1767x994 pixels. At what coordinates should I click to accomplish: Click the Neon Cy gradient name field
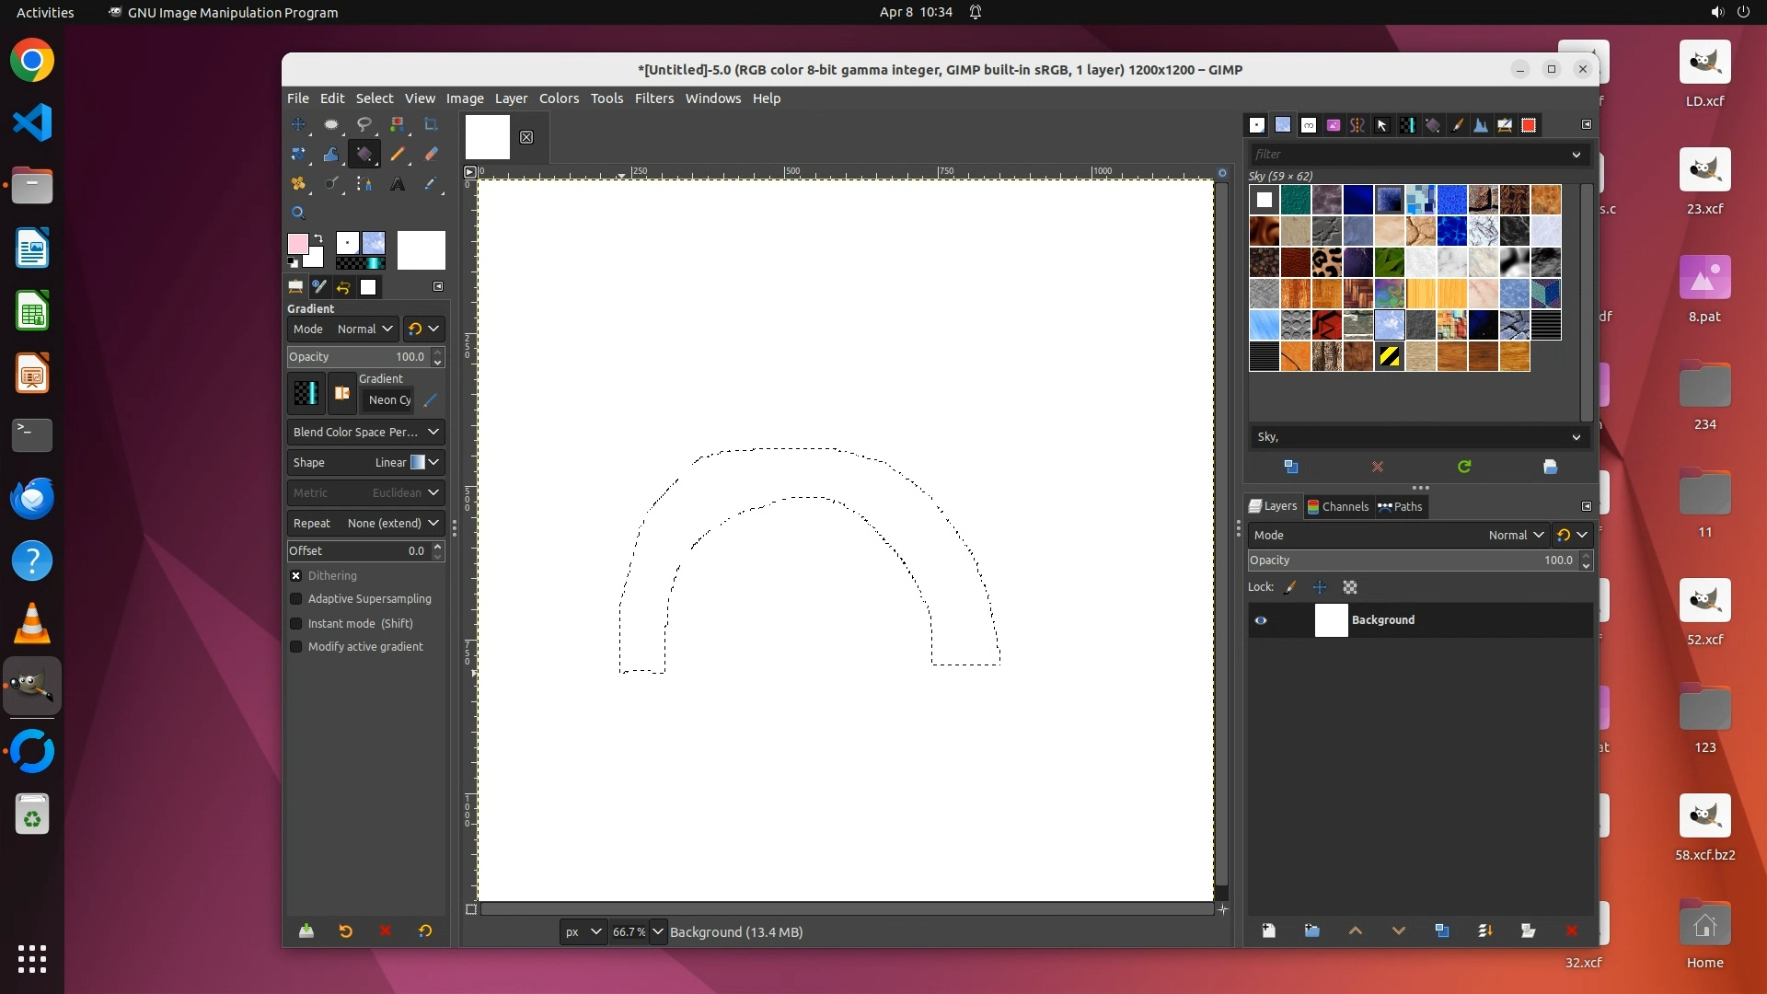[x=388, y=400]
